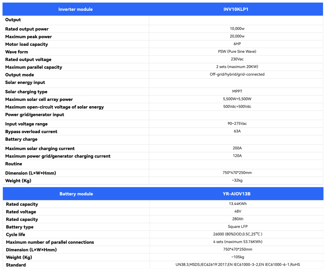Click the "Rated output power" row label
Viewport: 326px width, 271px height.
pos(27,29)
